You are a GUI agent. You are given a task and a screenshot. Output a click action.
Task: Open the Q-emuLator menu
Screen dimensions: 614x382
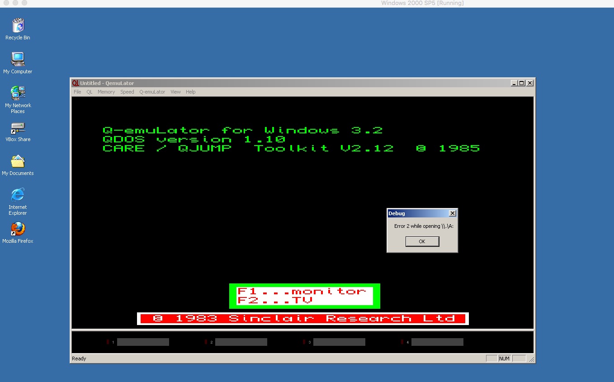[152, 92]
